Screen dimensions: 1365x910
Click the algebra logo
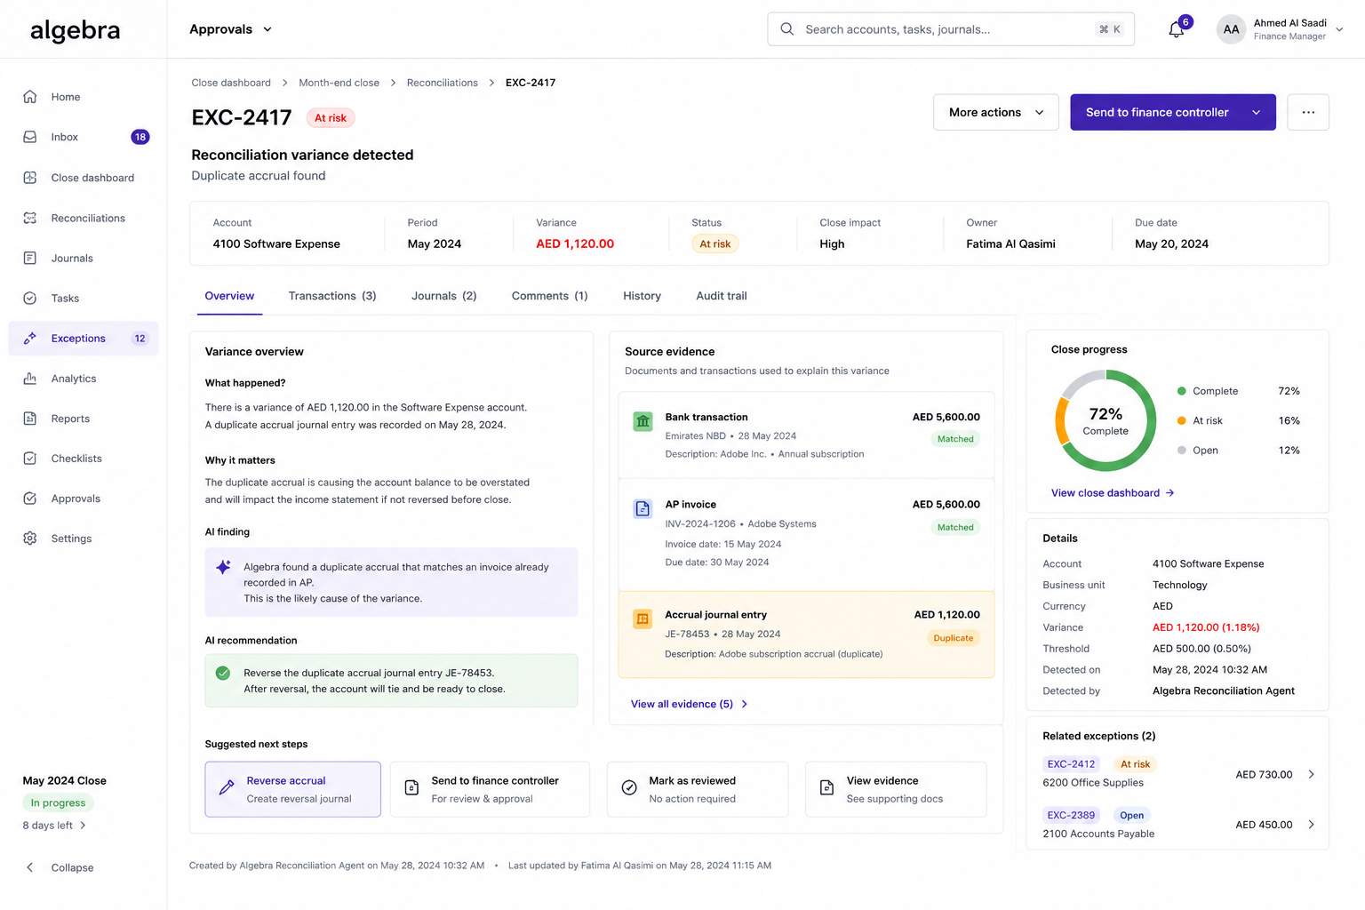tap(76, 30)
